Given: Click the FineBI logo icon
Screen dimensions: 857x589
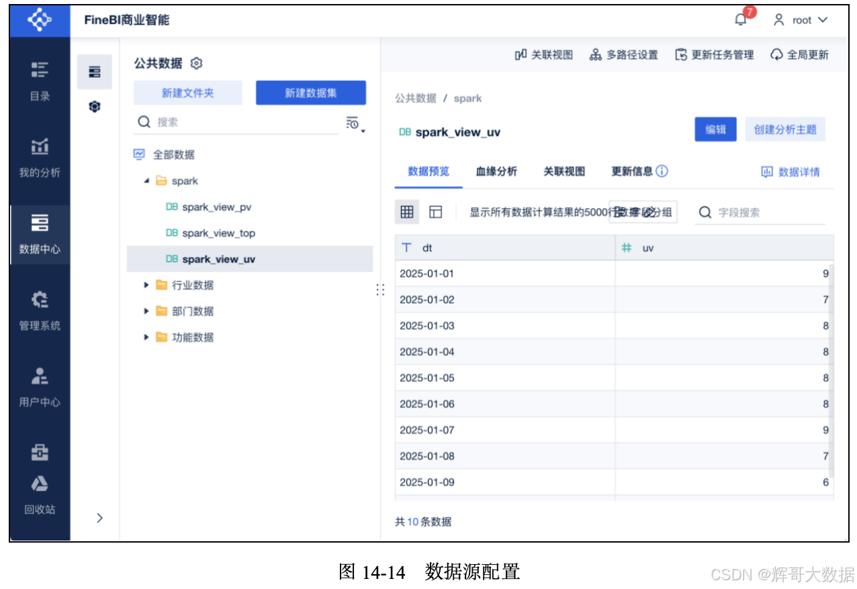Looking at the screenshot, I should coord(40,20).
